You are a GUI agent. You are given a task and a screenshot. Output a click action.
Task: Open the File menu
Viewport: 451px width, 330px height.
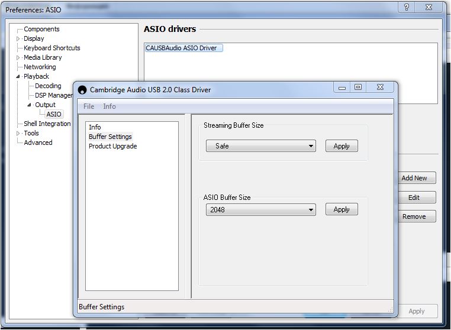click(89, 106)
